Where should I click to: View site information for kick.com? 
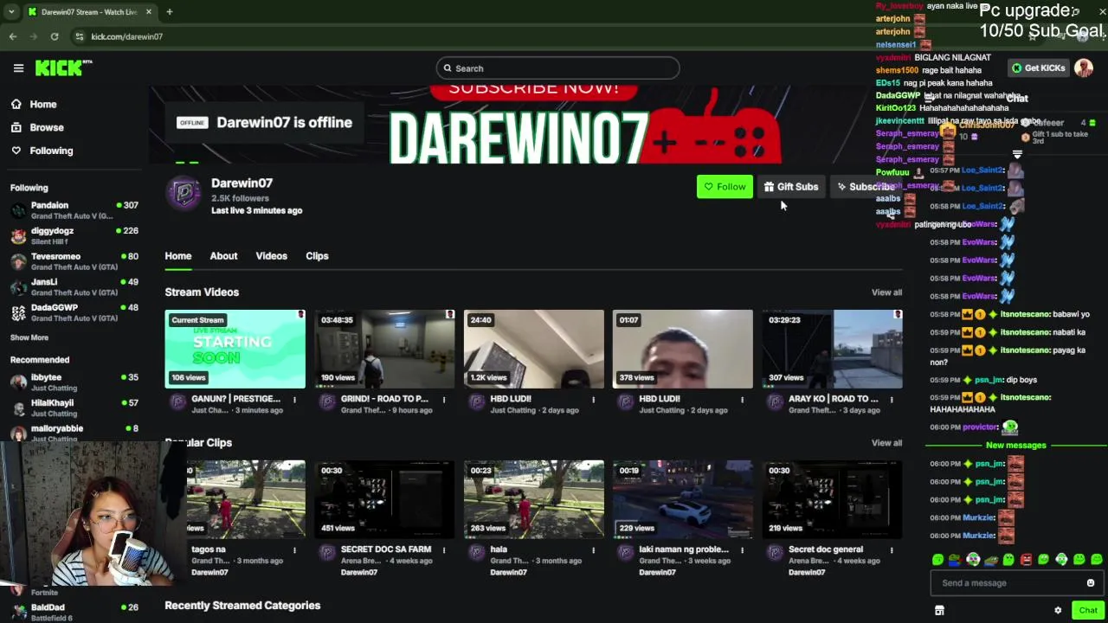[80, 36]
